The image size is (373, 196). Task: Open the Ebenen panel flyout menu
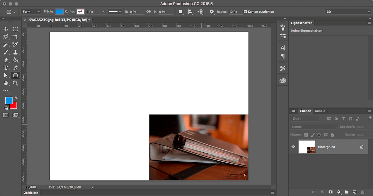pyautogui.click(x=369, y=111)
